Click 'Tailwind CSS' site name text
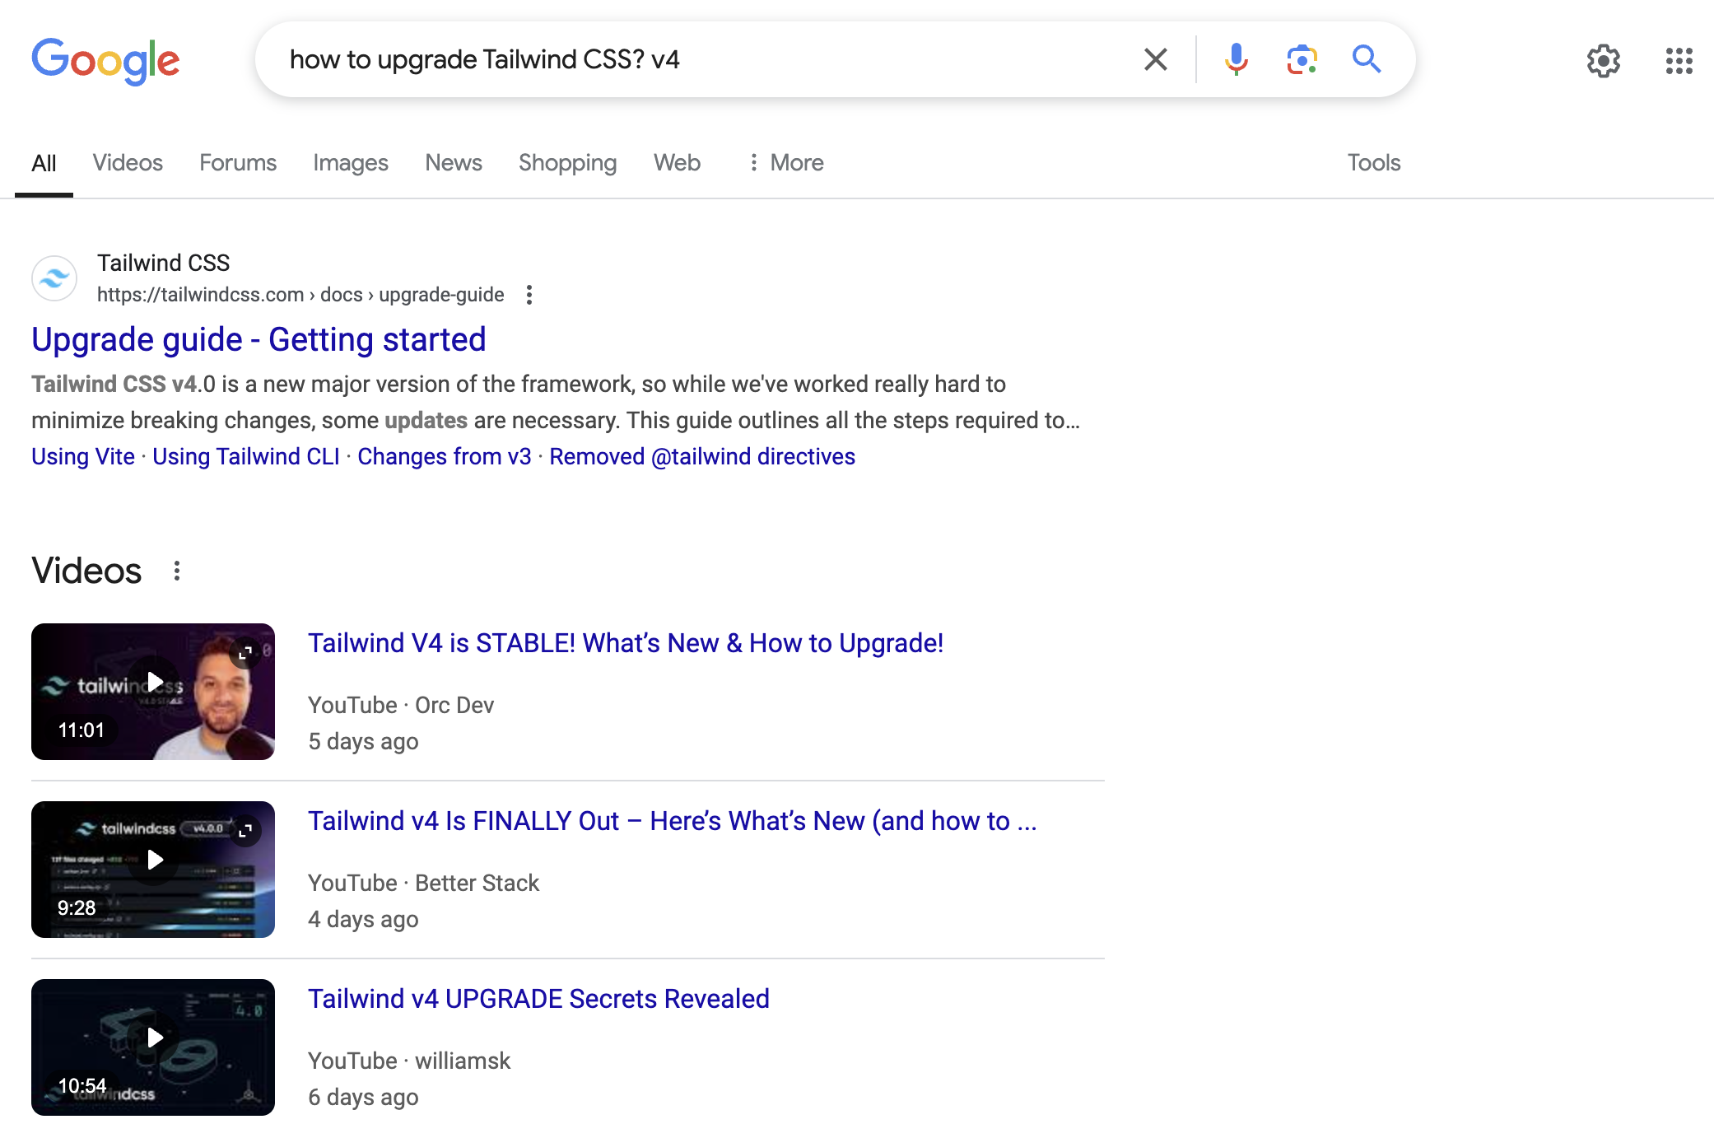The height and width of the screenshot is (1138, 1714). (x=163, y=263)
